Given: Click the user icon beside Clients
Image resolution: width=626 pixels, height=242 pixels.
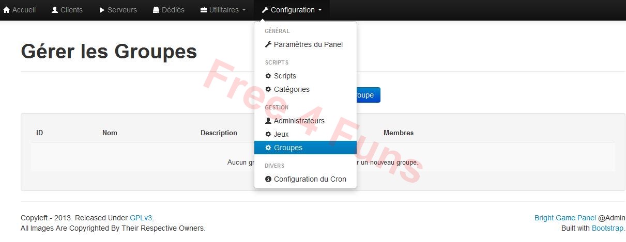Looking at the screenshot, I should click(x=55, y=10).
